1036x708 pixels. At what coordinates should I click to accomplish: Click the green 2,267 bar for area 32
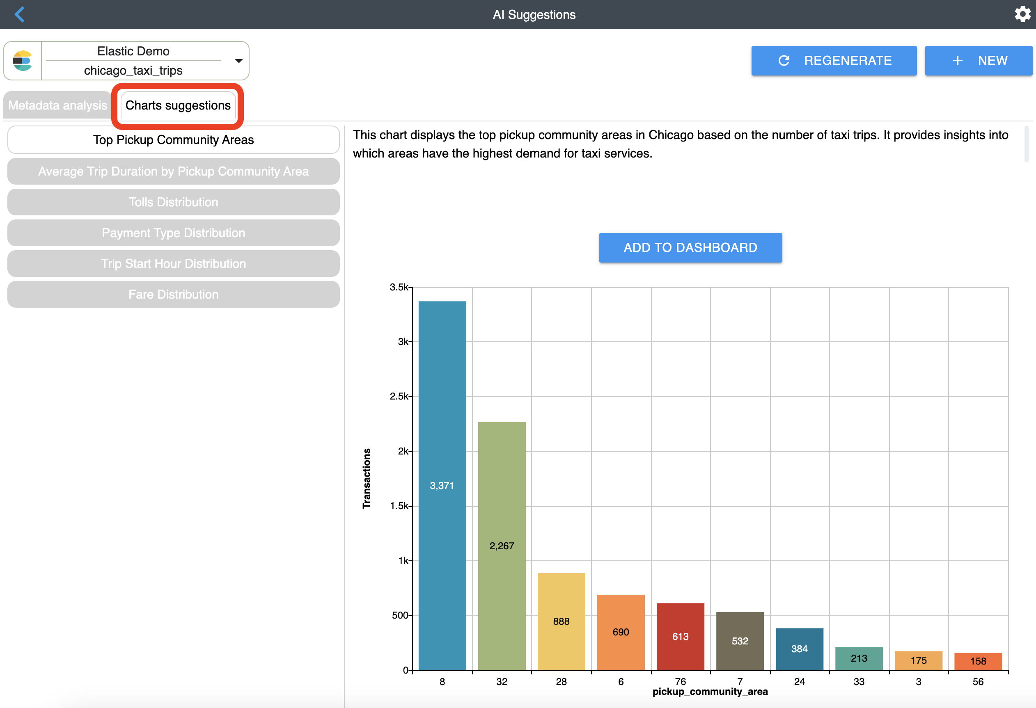502,546
